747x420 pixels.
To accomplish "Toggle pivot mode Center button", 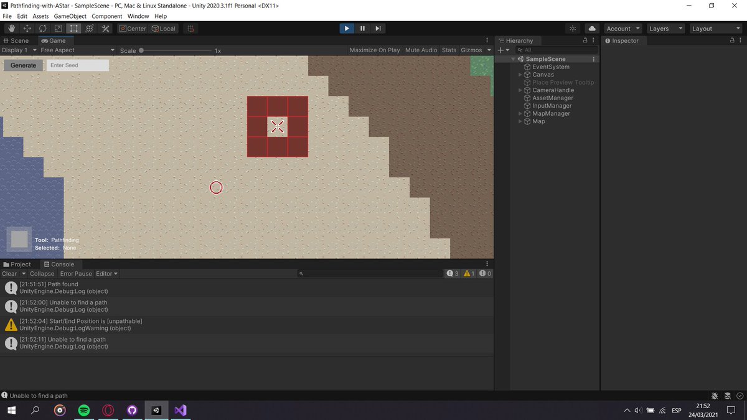I will tap(133, 29).
